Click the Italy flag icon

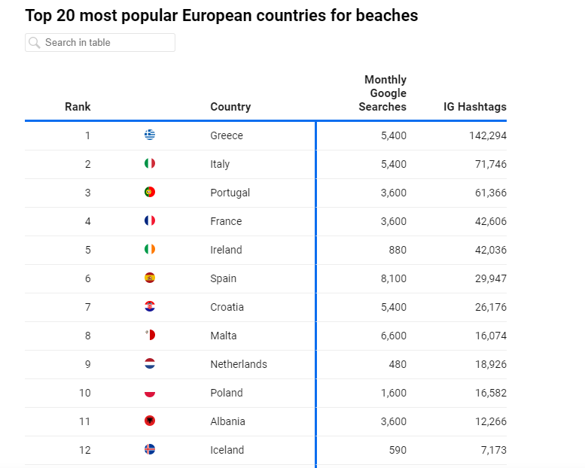click(150, 163)
